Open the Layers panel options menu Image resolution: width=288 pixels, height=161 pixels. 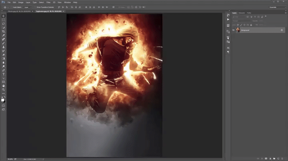285,13
